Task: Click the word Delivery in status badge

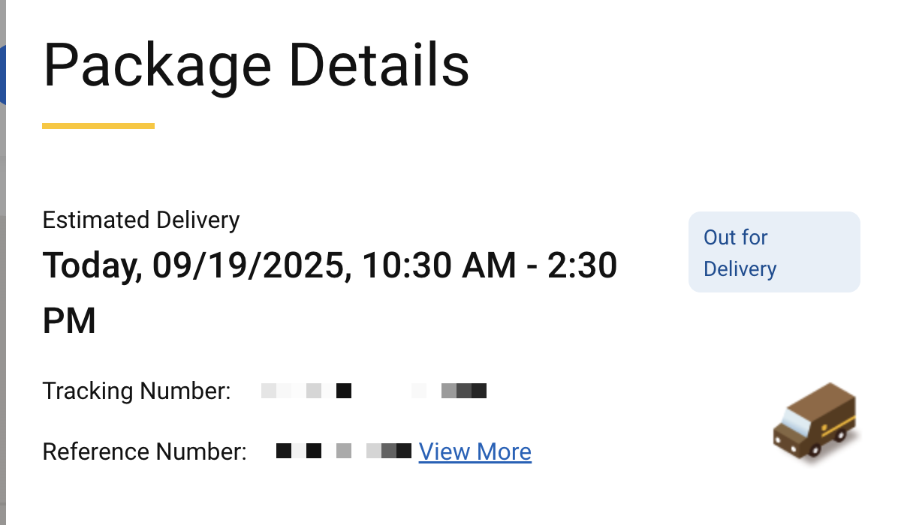Action: tap(740, 268)
